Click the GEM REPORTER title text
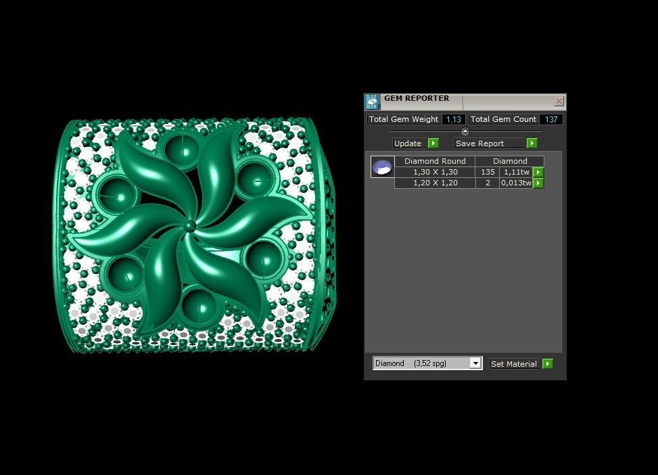This screenshot has width=658, height=475. (417, 98)
